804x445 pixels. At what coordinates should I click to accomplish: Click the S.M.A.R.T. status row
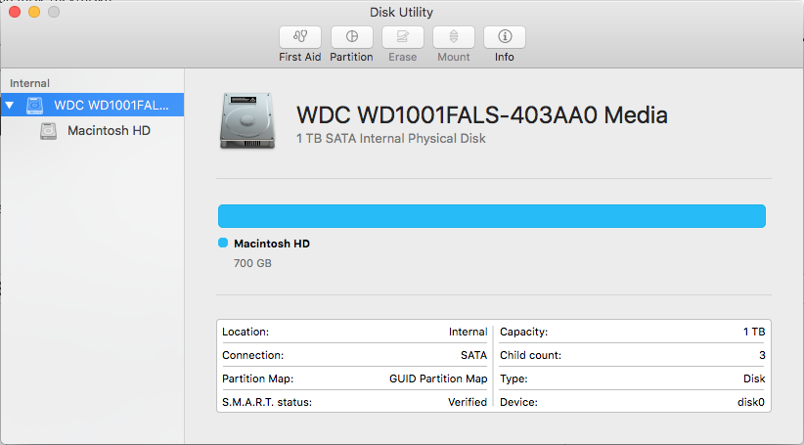pyautogui.click(x=354, y=402)
